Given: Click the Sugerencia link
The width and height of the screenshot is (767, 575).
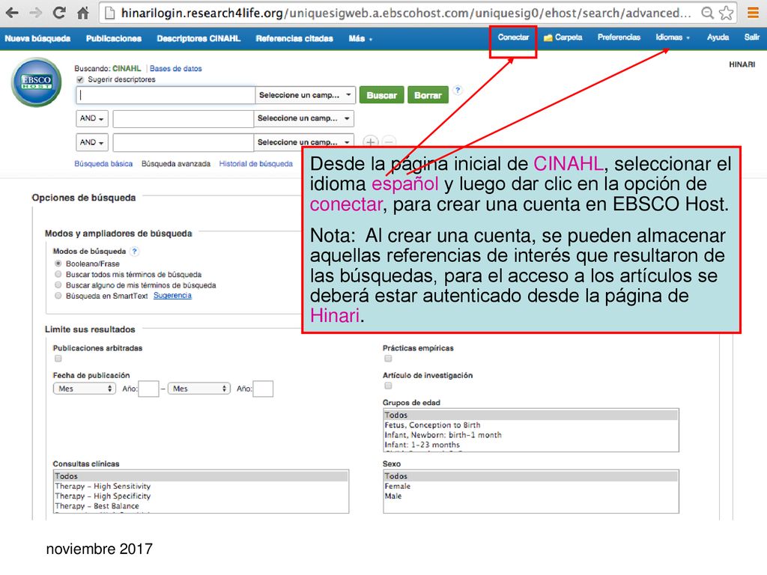Looking at the screenshot, I should [173, 295].
